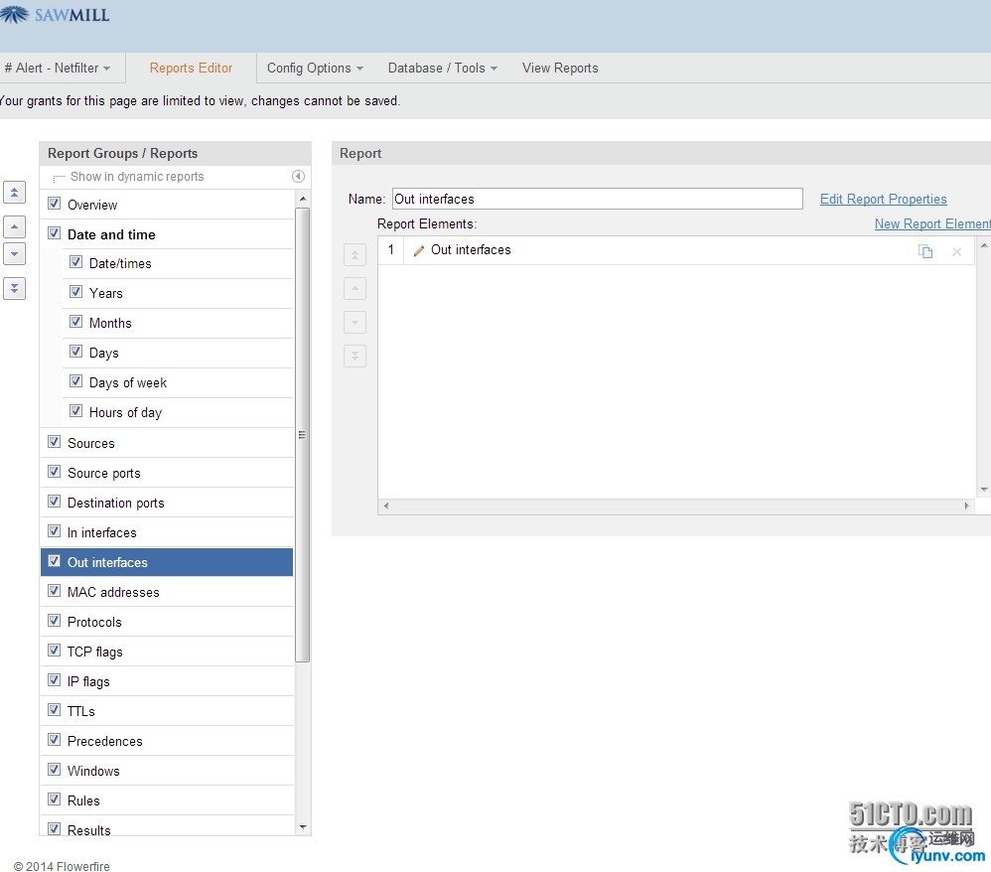Click the report list vertical scrollbar thumb
This screenshot has width=991, height=872.
(x=302, y=435)
